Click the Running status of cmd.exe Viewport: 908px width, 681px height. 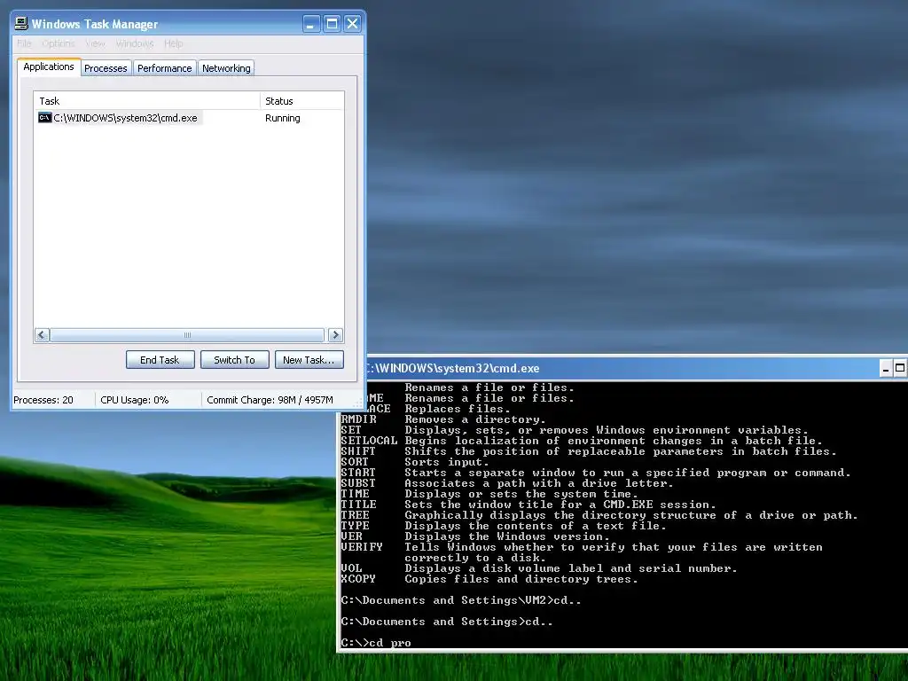tap(283, 118)
